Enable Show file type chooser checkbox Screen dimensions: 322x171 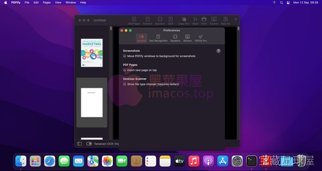pyautogui.click(x=124, y=84)
